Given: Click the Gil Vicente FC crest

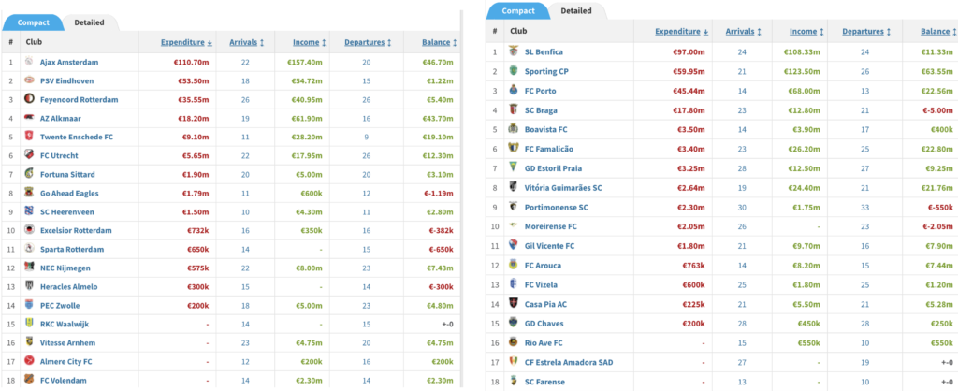Looking at the screenshot, I should point(513,246).
